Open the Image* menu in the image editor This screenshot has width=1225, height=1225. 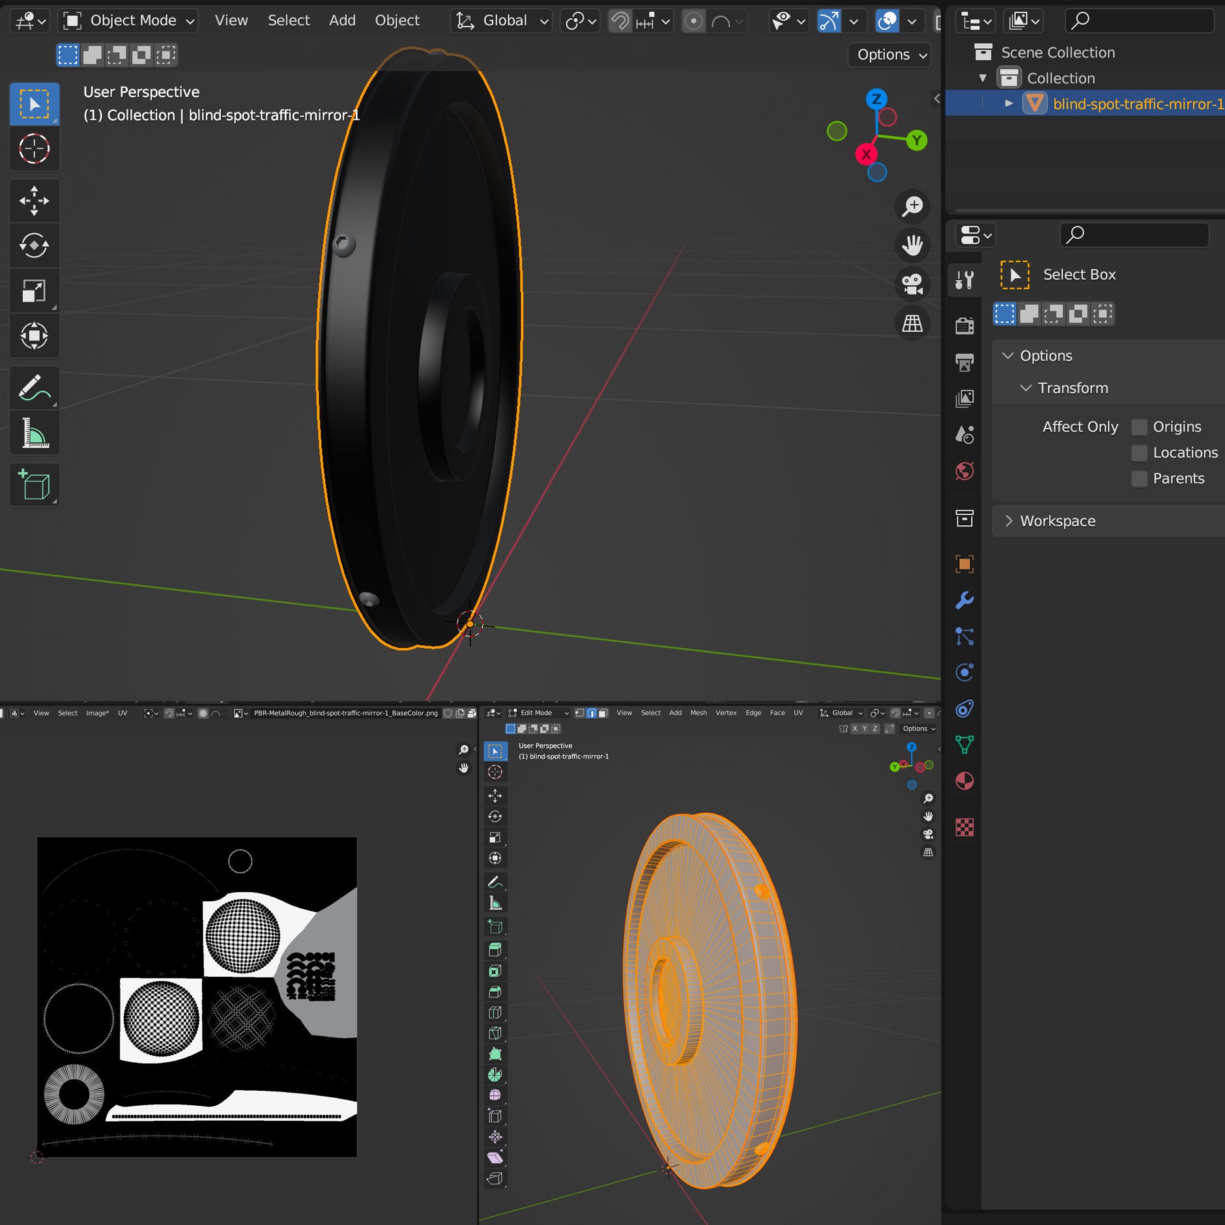(x=97, y=713)
